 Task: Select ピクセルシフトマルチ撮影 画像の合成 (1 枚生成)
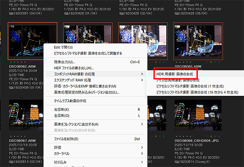(x=190, y=86)
